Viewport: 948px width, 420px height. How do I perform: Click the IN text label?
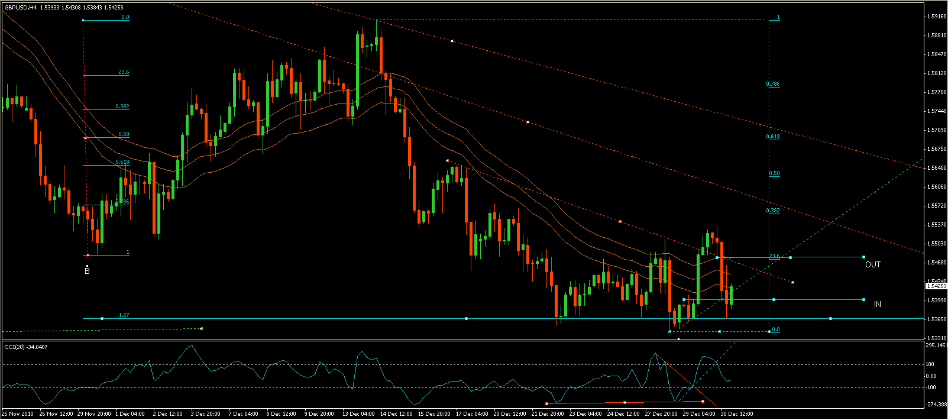(877, 304)
